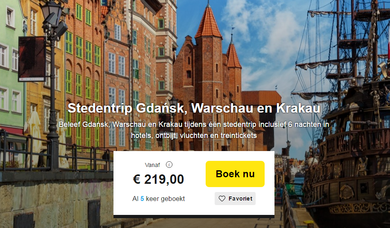390x228 pixels.
Task: Add trip to favorites via Favoriet label
Action: pos(240,199)
